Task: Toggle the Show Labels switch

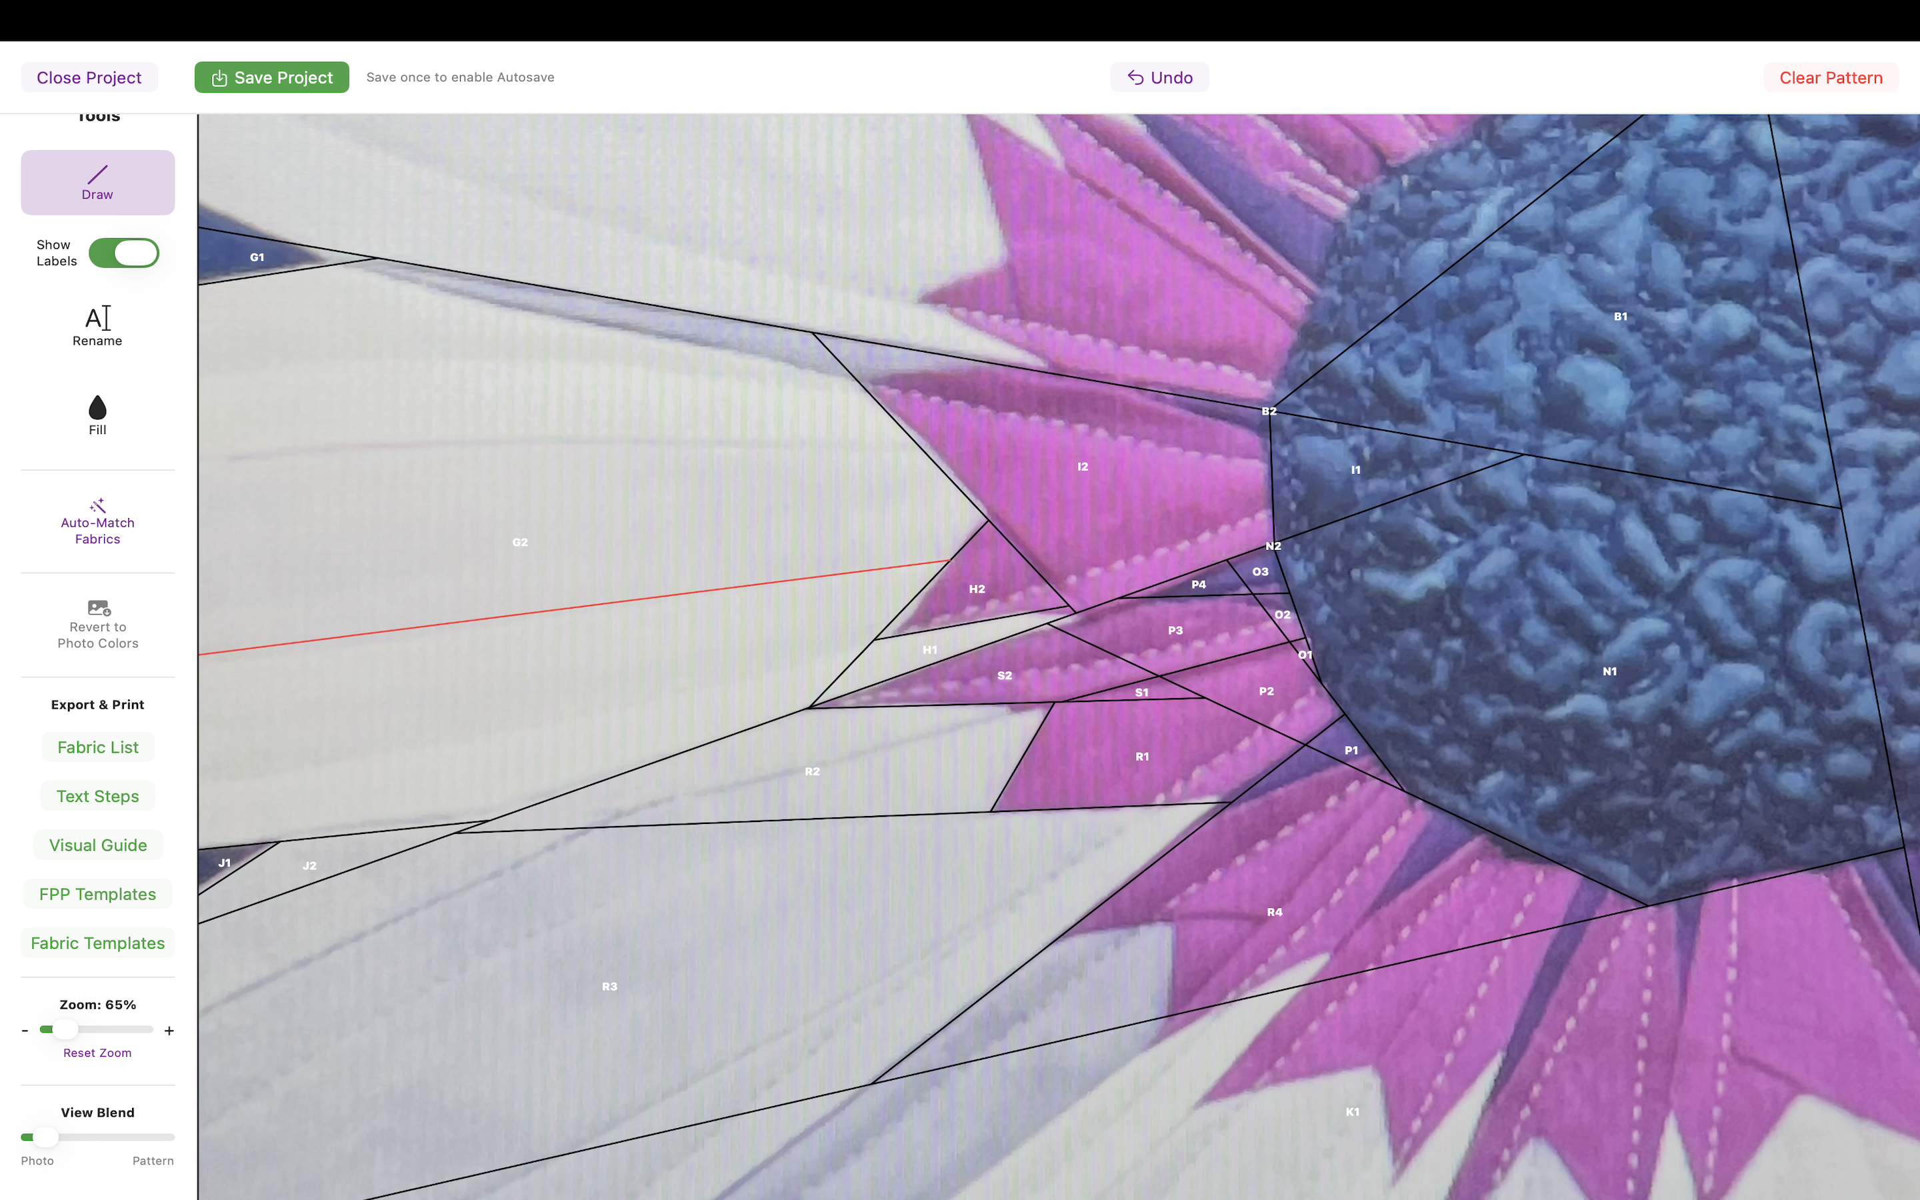Action: [x=124, y=253]
